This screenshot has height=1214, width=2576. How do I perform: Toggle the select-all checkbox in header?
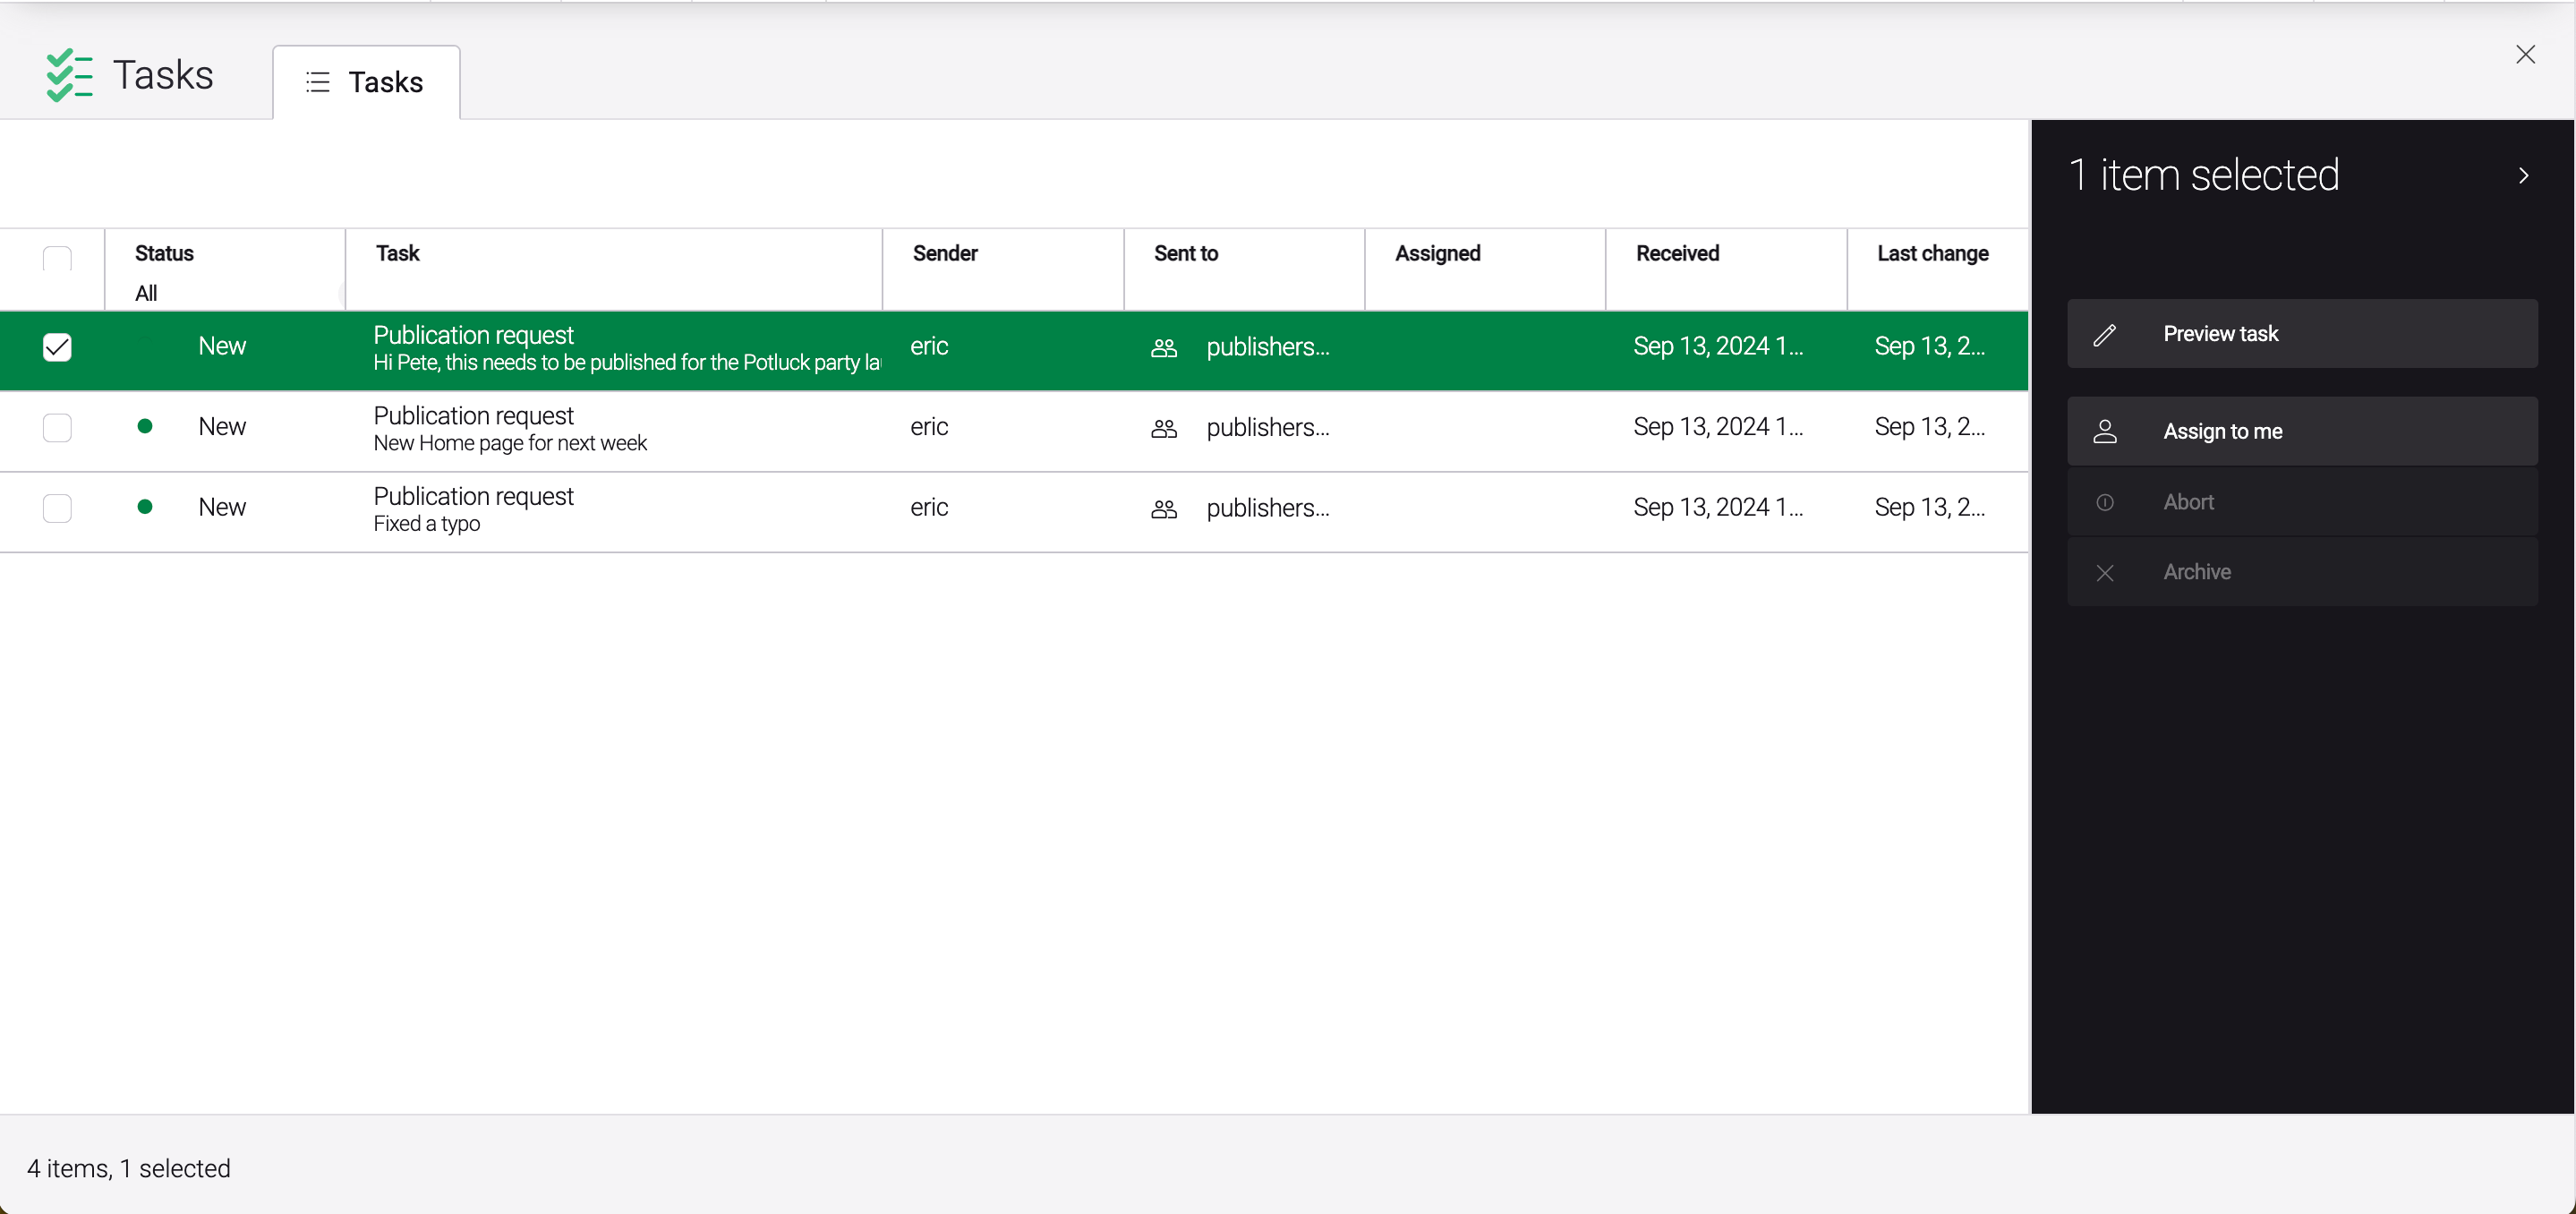[57, 260]
